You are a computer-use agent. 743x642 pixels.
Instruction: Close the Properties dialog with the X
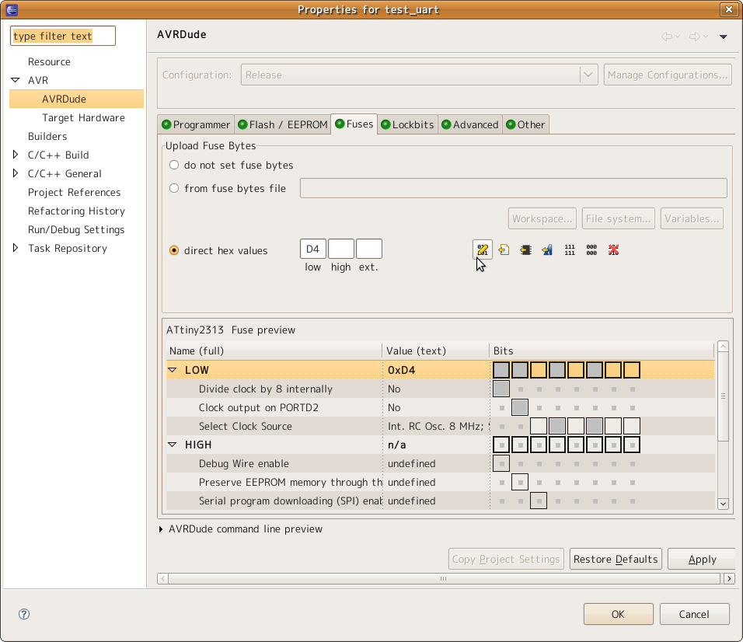tap(729, 9)
